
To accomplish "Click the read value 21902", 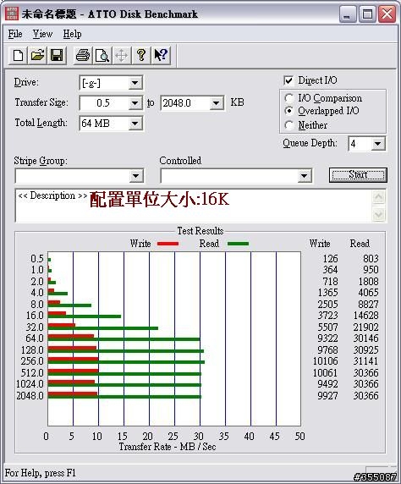I will click(365, 327).
